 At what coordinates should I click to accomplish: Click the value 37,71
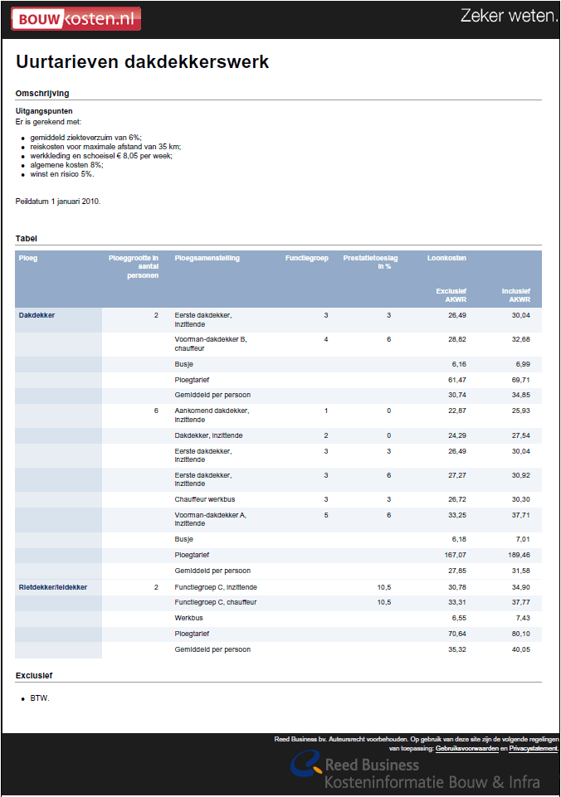click(x=521, y=515)
